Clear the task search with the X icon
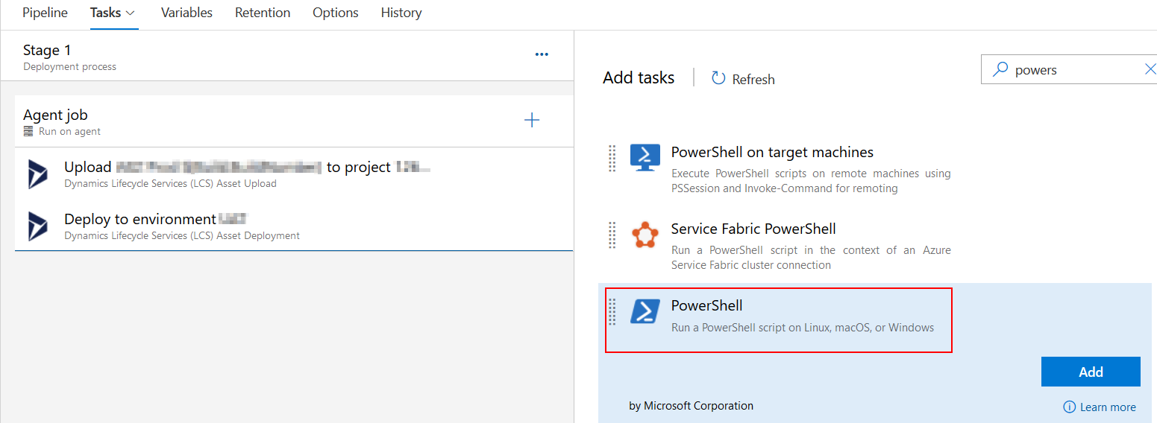1157x423 pixels. pyautogui.click(x=1150, y=69)
